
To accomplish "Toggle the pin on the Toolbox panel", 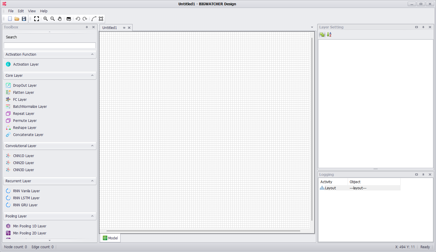I will click(x=87, y=27).
